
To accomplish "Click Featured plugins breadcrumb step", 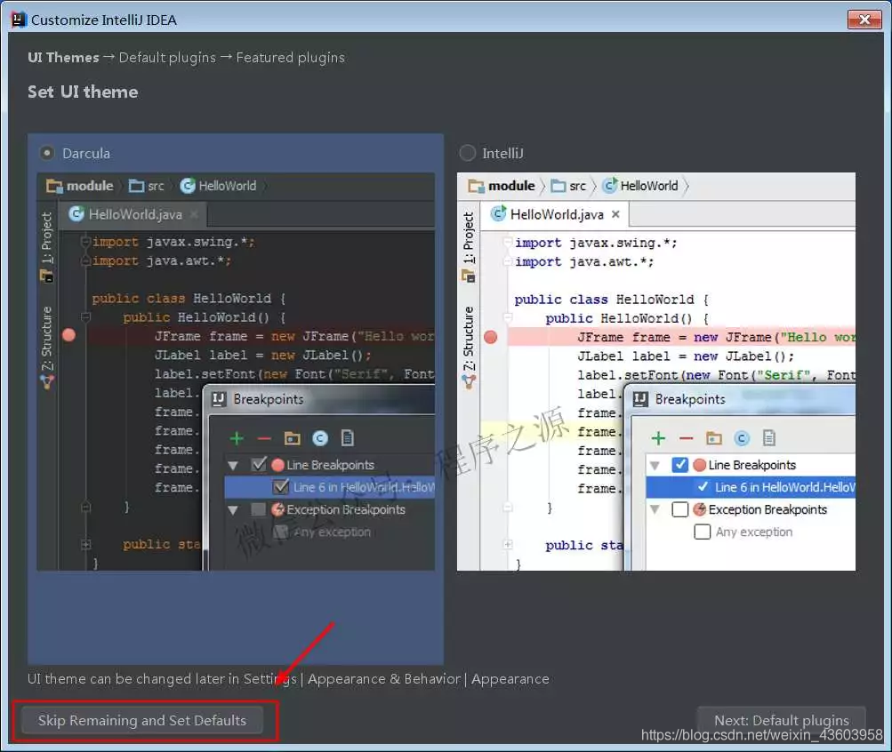I will (290, 58).
